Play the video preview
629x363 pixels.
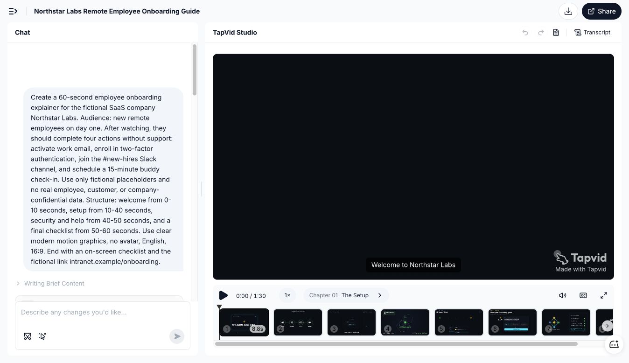coord(224,295)
